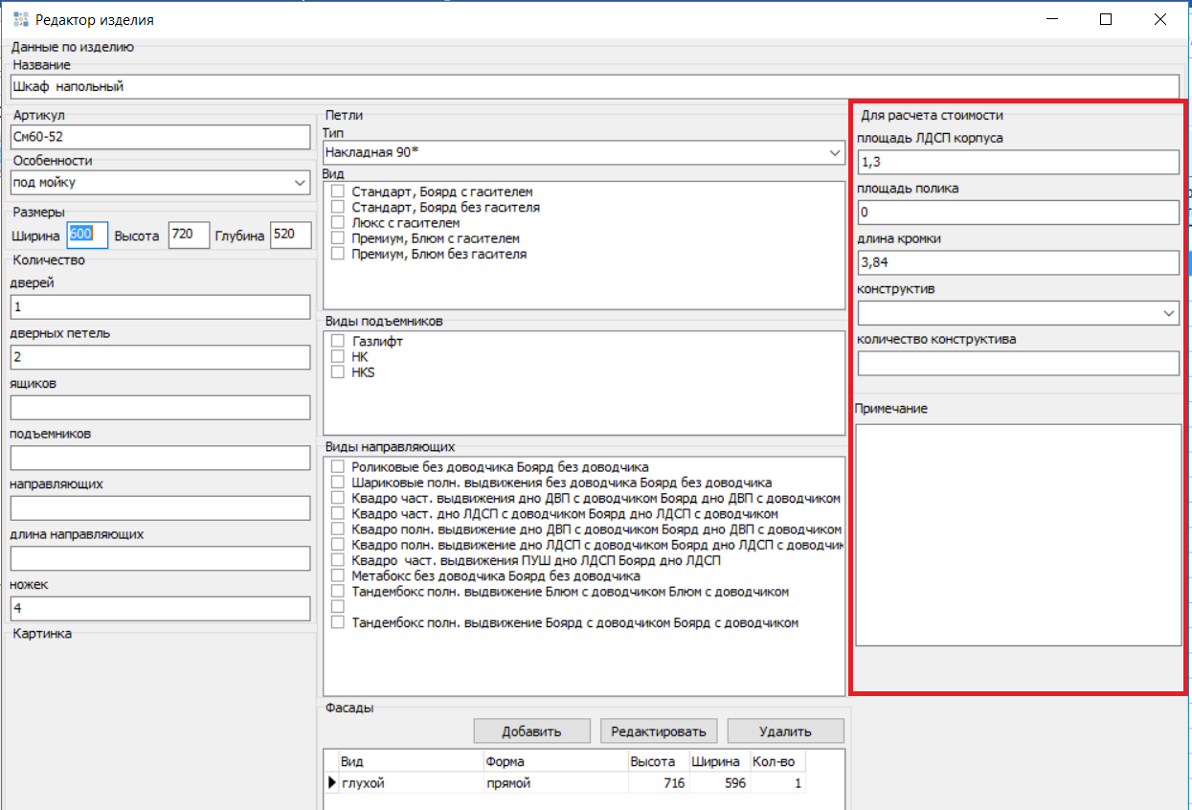Viewport: 1192px width, 810px height.
Task: Tick the 'Газлифт' lift type checkbox
Action: [x=337, y=341]
